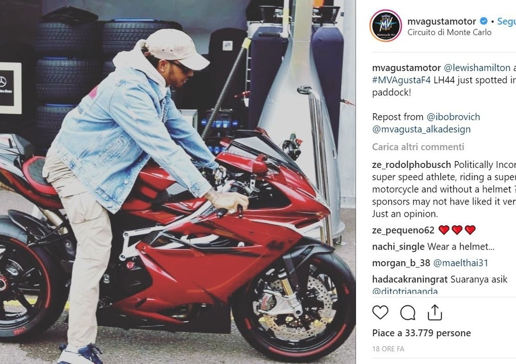Viewport: 516px width, 364px height.
Task: Click the @maelthai31 mention in morgan_b_38's comment
Action: coord(460,263)
